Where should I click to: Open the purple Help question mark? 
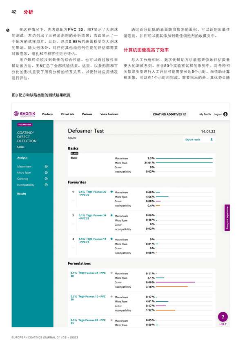(x=223, y=317)
